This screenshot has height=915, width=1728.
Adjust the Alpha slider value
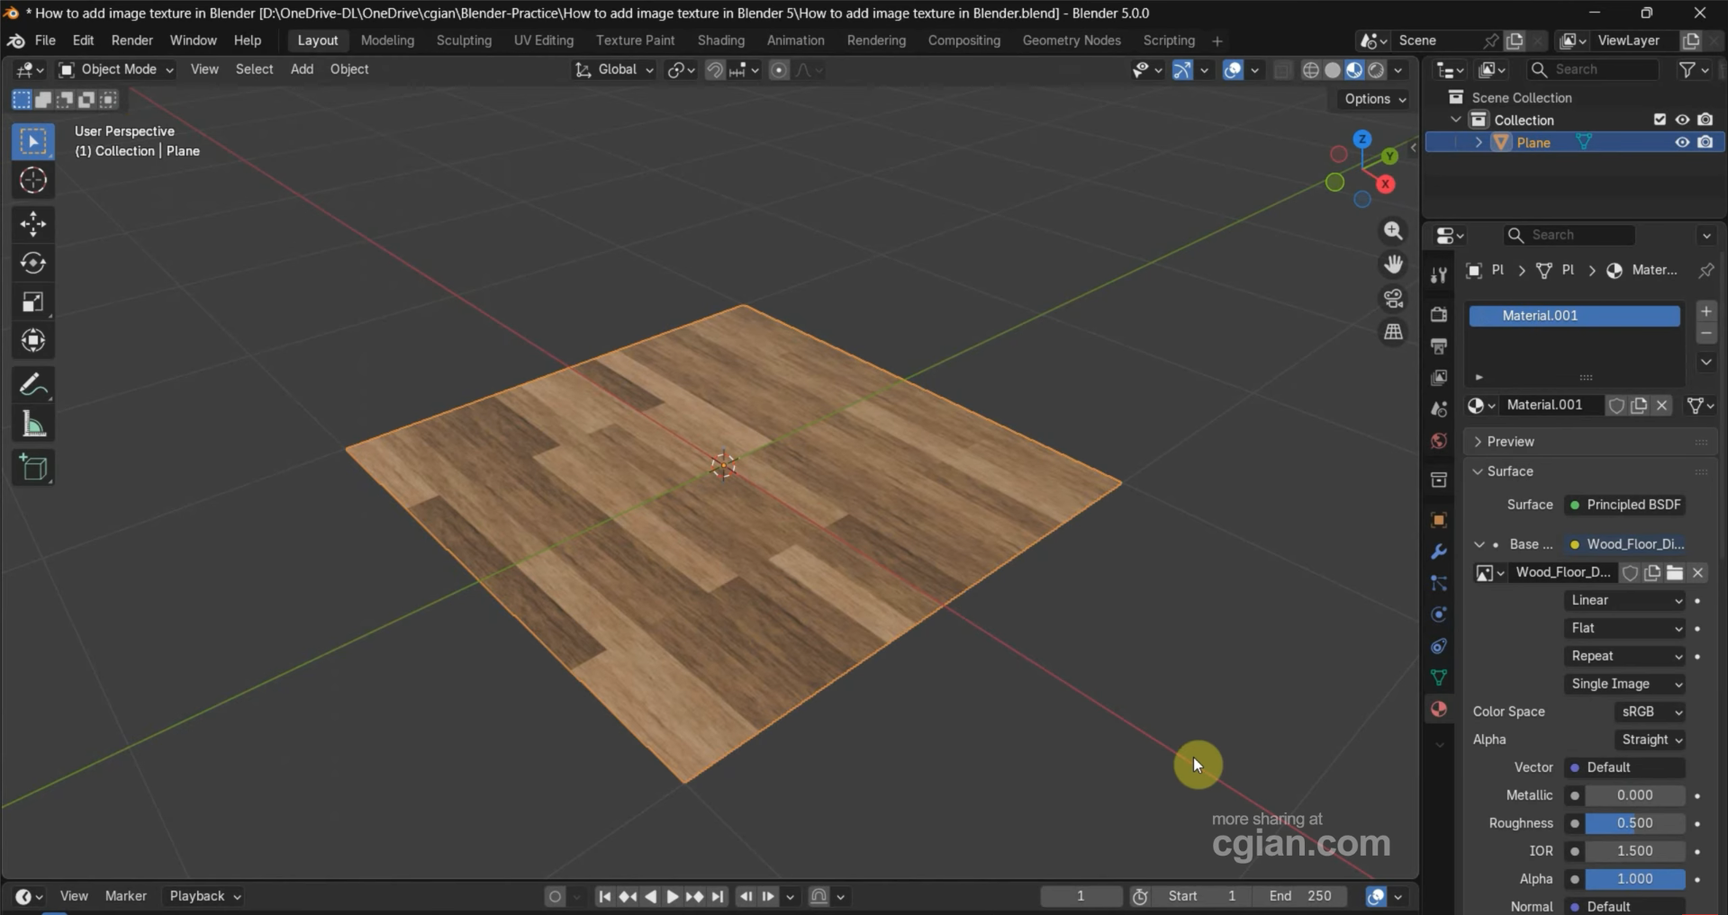coord(1634,879)
